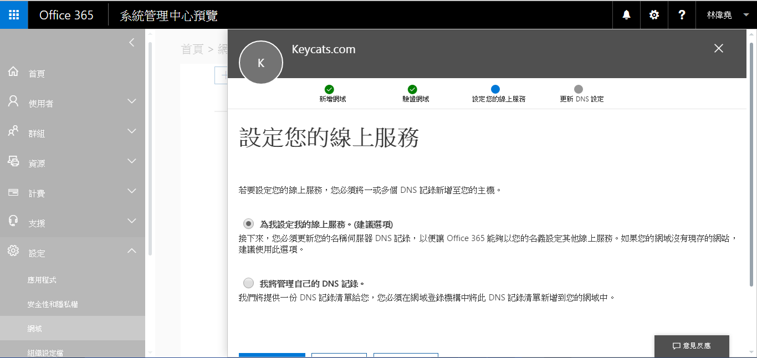Click the 更新 DNS 設定 step dot
This screenshot has width=757, height=358.
coord(579,89)
